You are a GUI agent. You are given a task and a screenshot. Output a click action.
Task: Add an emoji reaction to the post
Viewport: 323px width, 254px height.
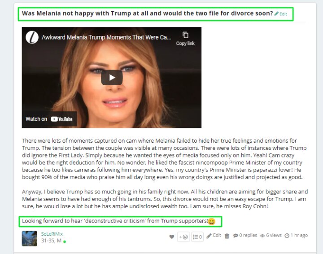click(183, 237)
